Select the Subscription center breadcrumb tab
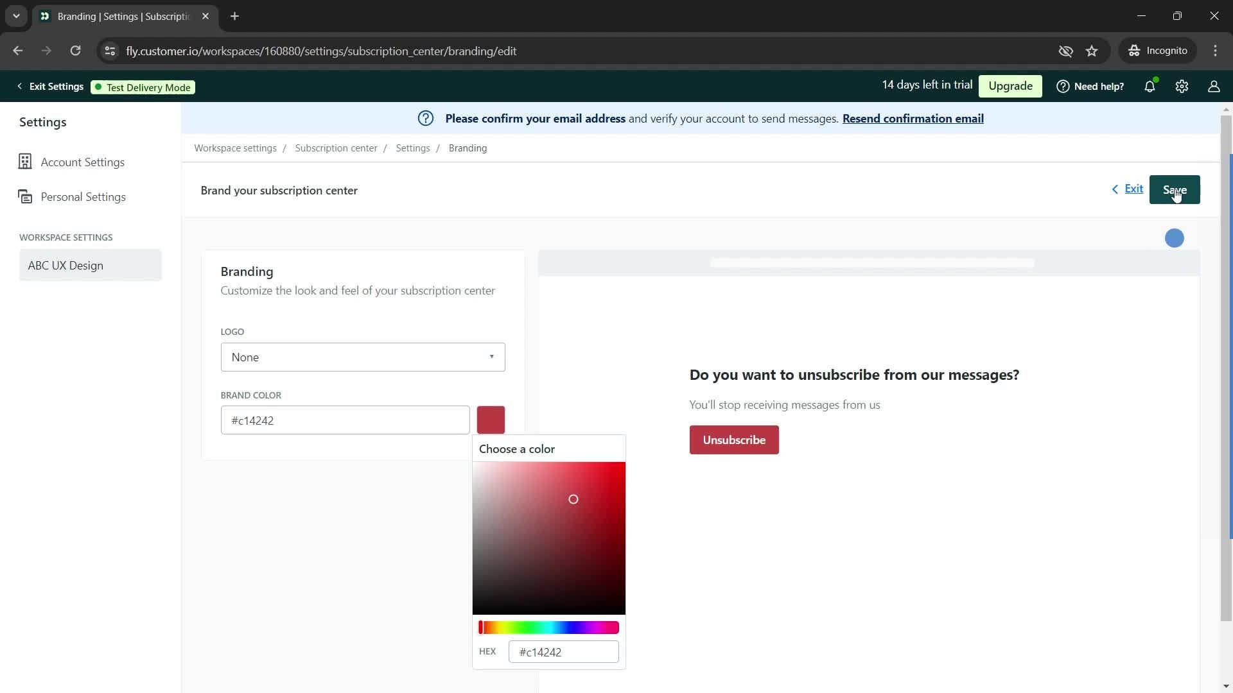 (338, 148)
